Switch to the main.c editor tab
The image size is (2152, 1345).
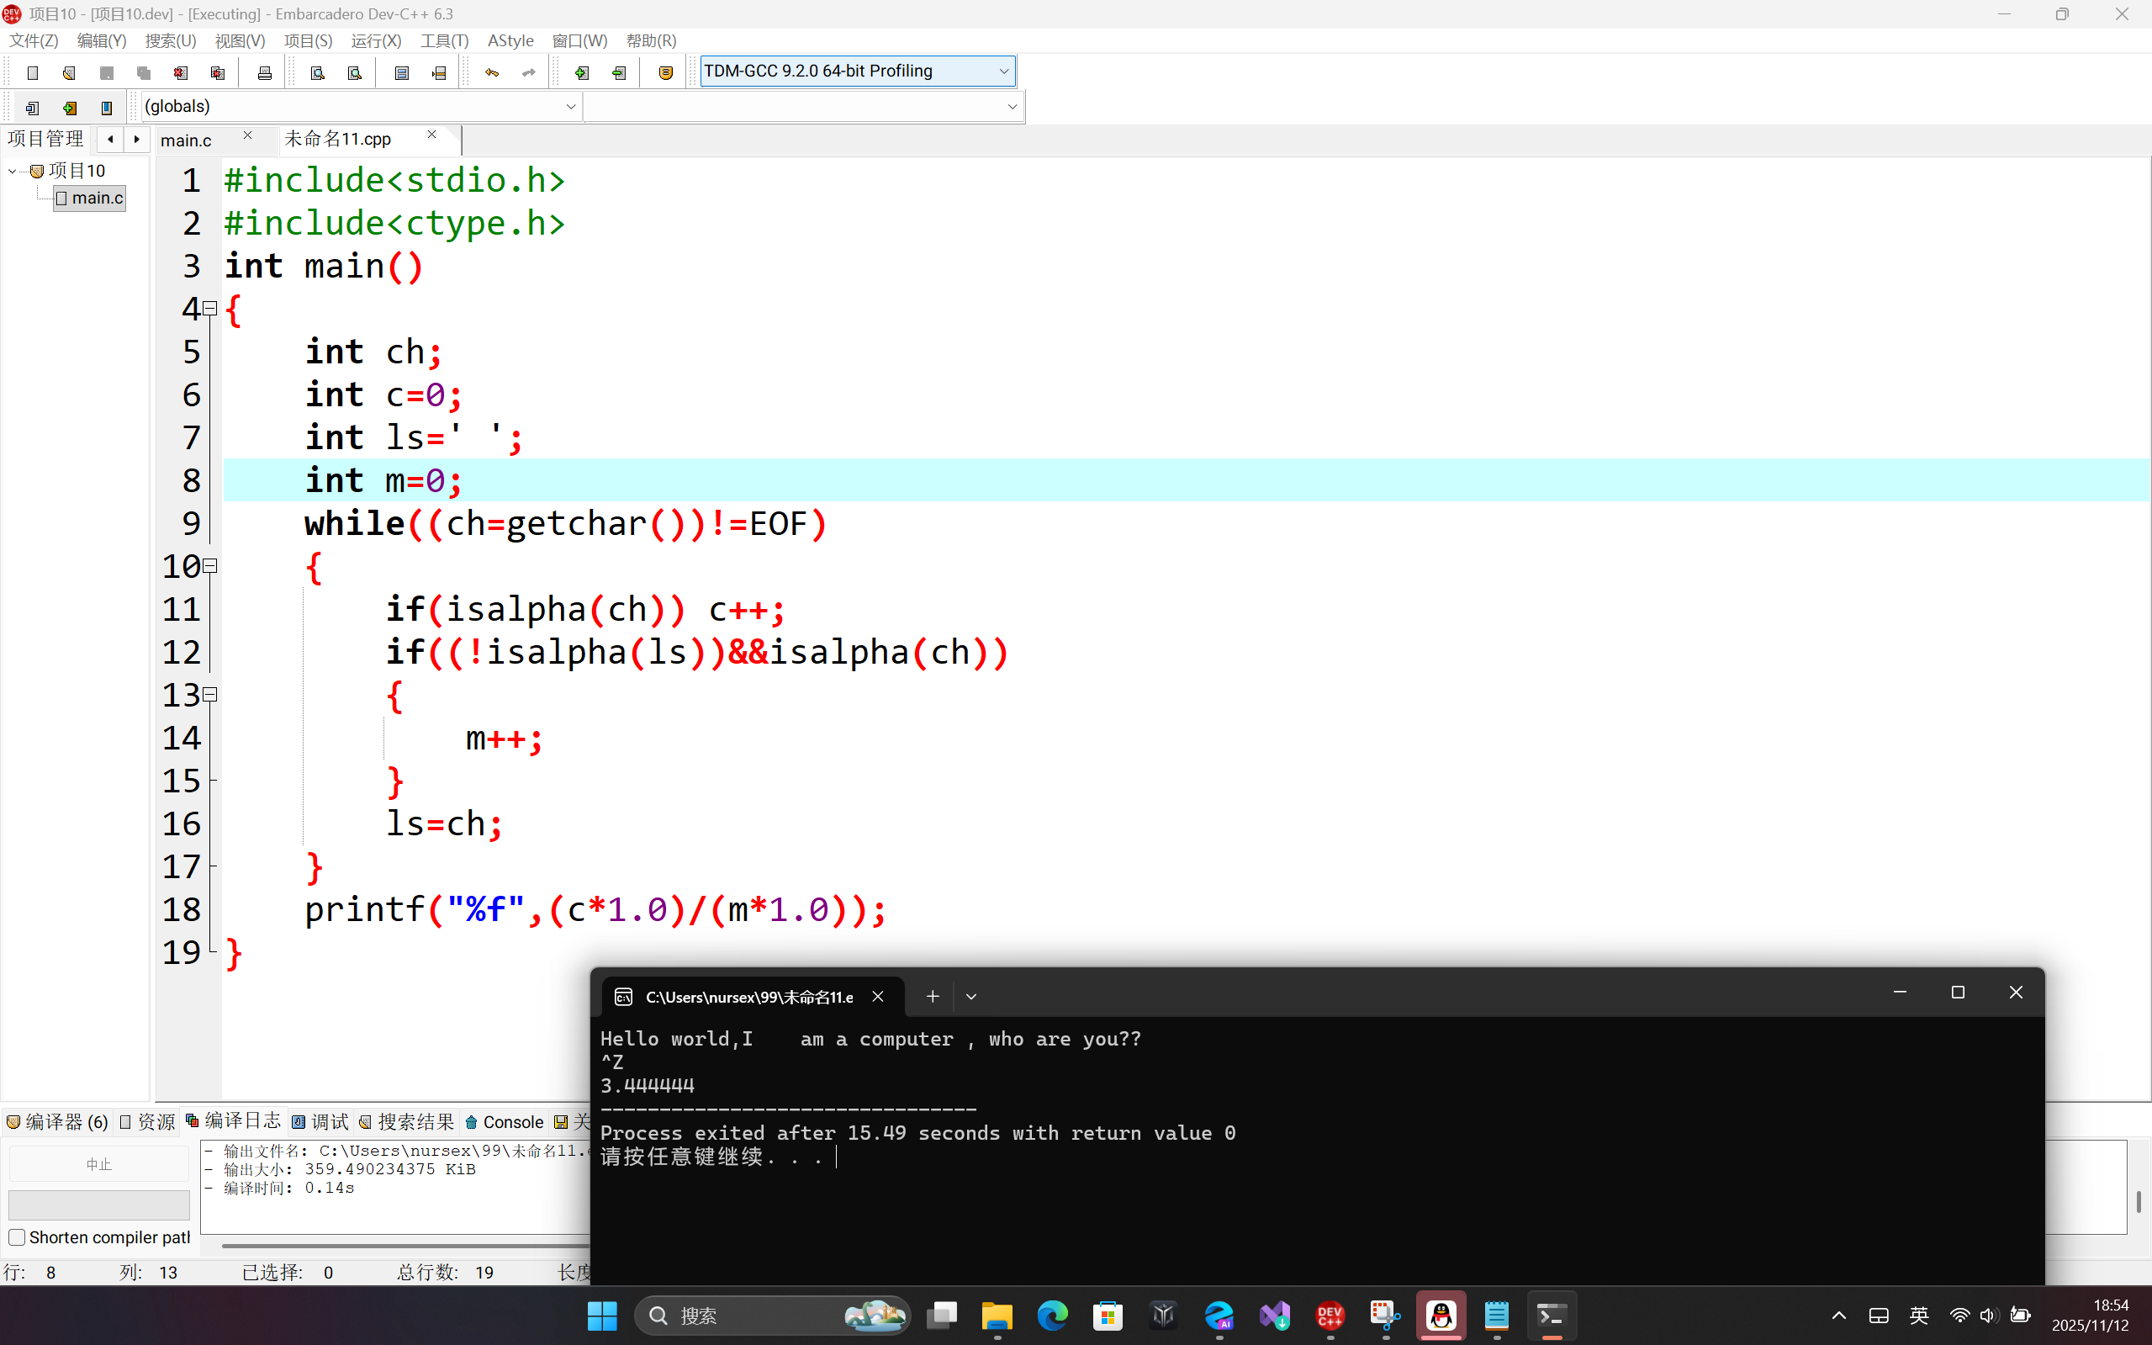tap(187, 140)
